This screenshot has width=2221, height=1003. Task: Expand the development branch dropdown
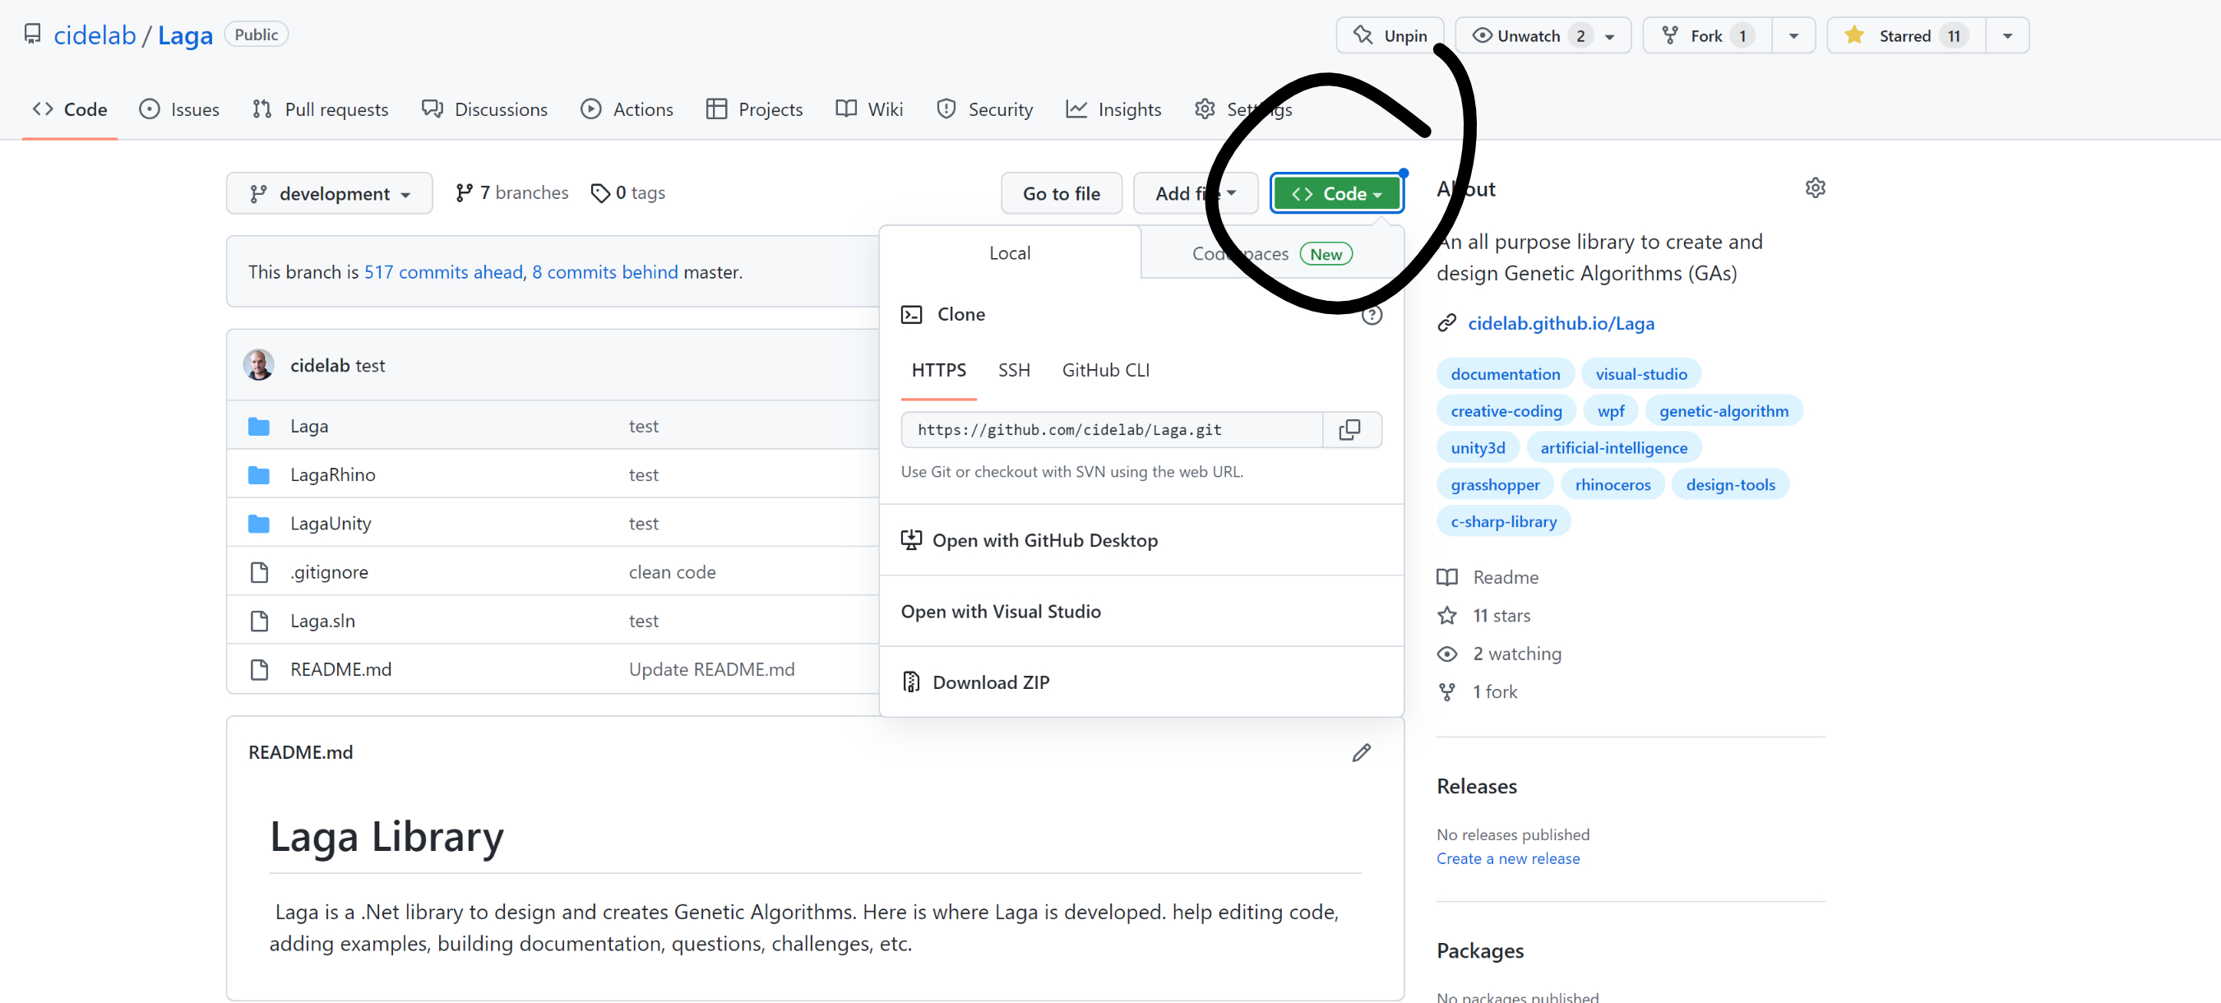pyautogui.click(x=330, y=194)
